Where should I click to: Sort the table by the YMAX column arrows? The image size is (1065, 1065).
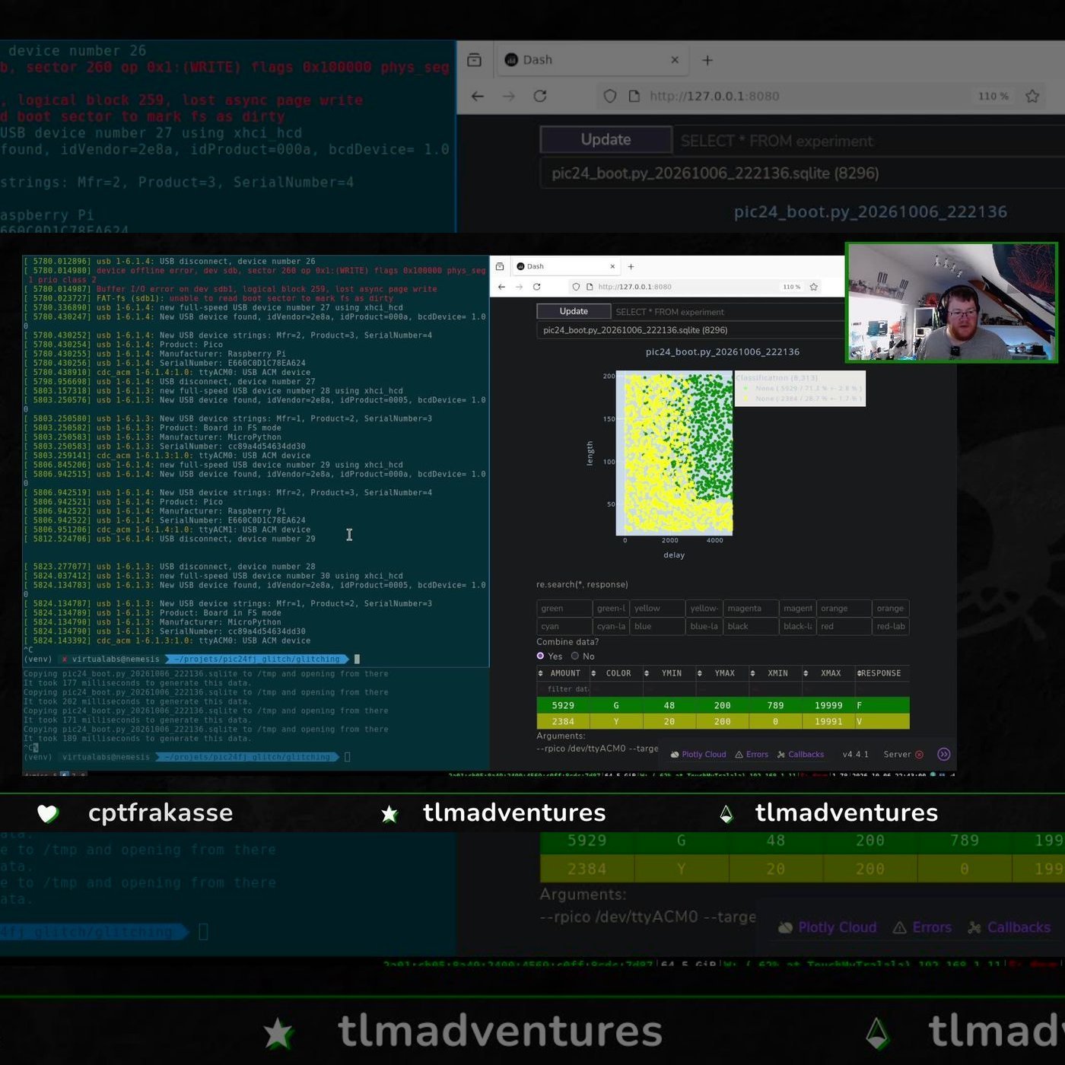[x=700, y=673]
